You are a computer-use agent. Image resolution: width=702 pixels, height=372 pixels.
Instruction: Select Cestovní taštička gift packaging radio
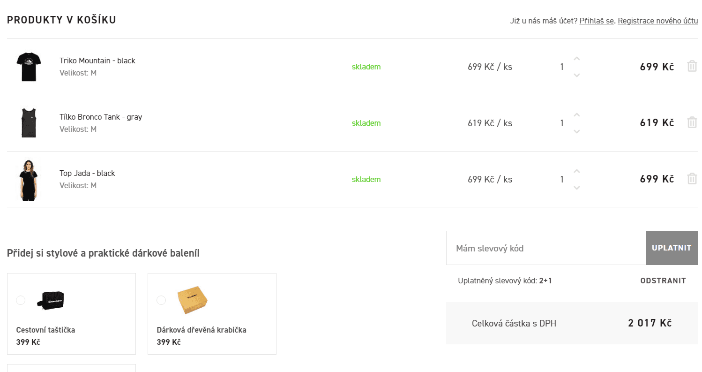pyautogui.click(x=21, y=300)
